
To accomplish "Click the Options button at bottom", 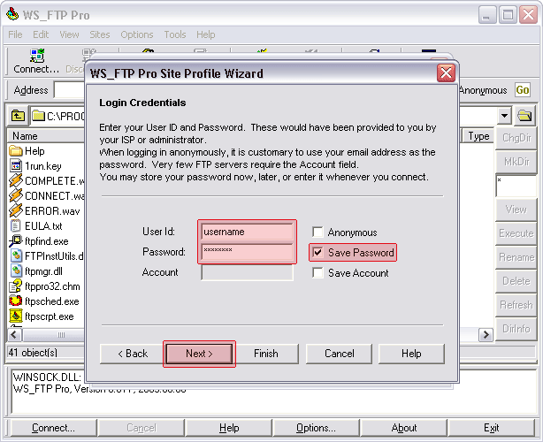I will pyautogui.click(x=316, y=428).
